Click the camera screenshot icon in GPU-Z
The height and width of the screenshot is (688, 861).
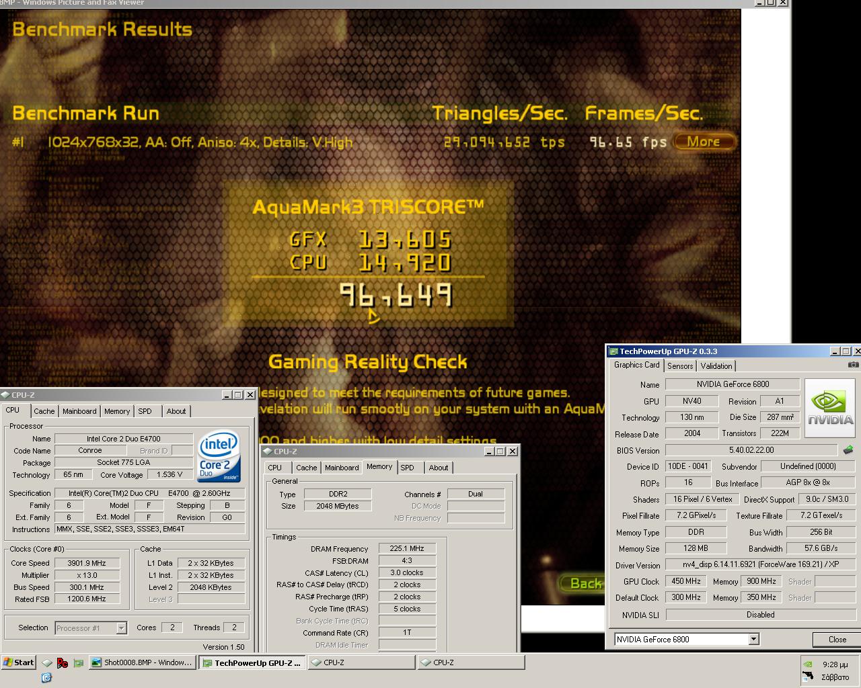[x=853, y=365]
